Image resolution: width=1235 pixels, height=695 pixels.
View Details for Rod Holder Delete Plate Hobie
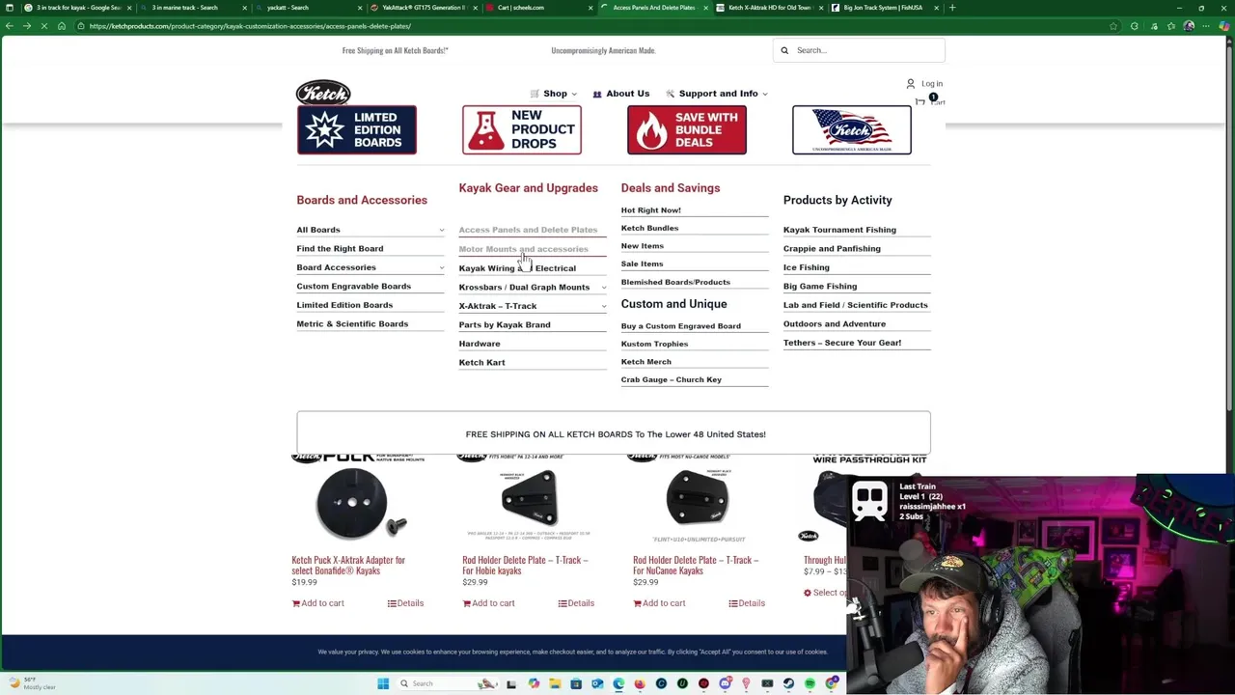coord(576,603)
